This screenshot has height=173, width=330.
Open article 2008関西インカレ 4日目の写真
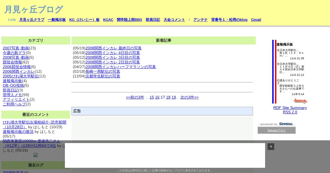113,53
